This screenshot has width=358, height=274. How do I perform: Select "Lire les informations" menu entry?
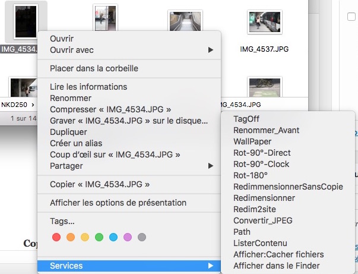88,87
